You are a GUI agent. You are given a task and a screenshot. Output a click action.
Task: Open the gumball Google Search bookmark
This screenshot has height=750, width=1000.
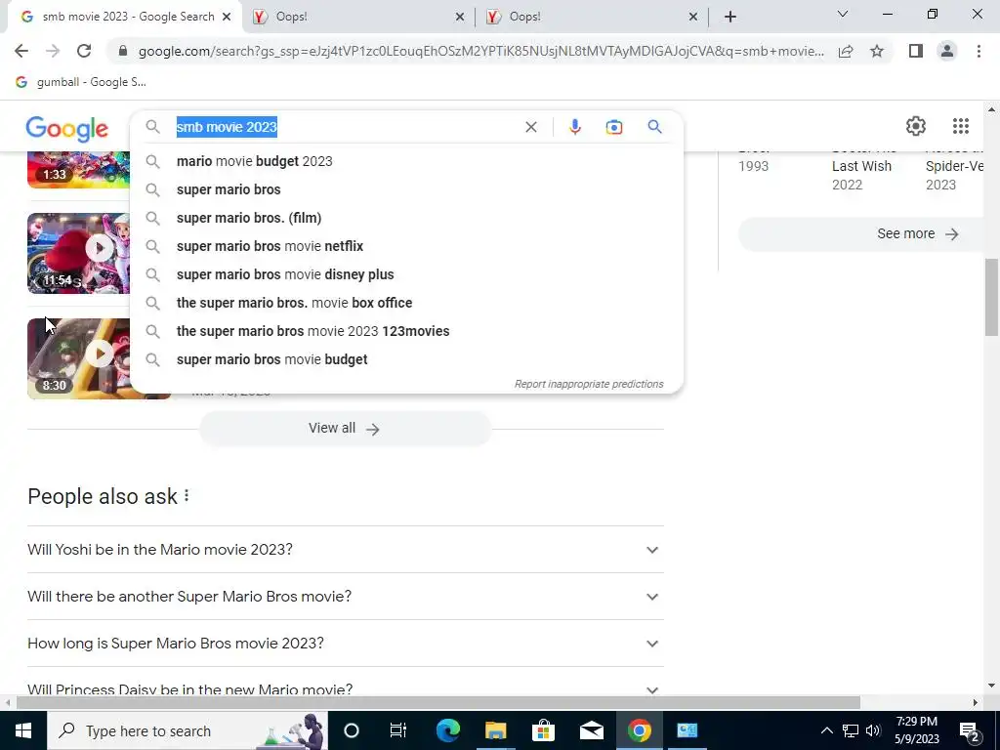(81, 82)
